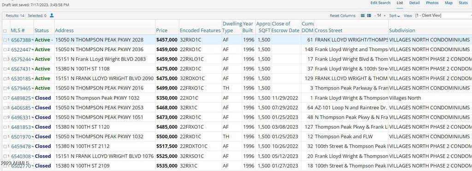Viewport: 472px width, 171px height.
Task: Open listing link 6459478
Action: pos(21,146)
